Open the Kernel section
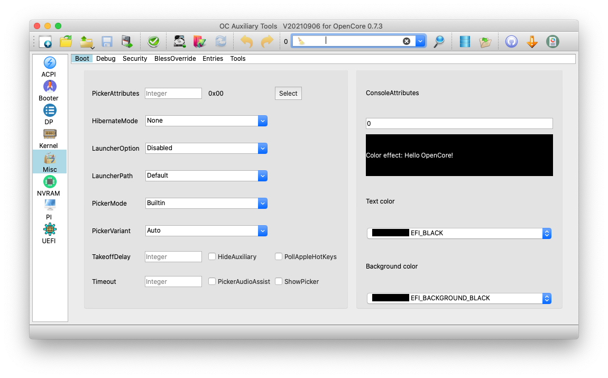The height and width of the screenshot is (378, 608). pyautogui.click(x=50, y=138)
